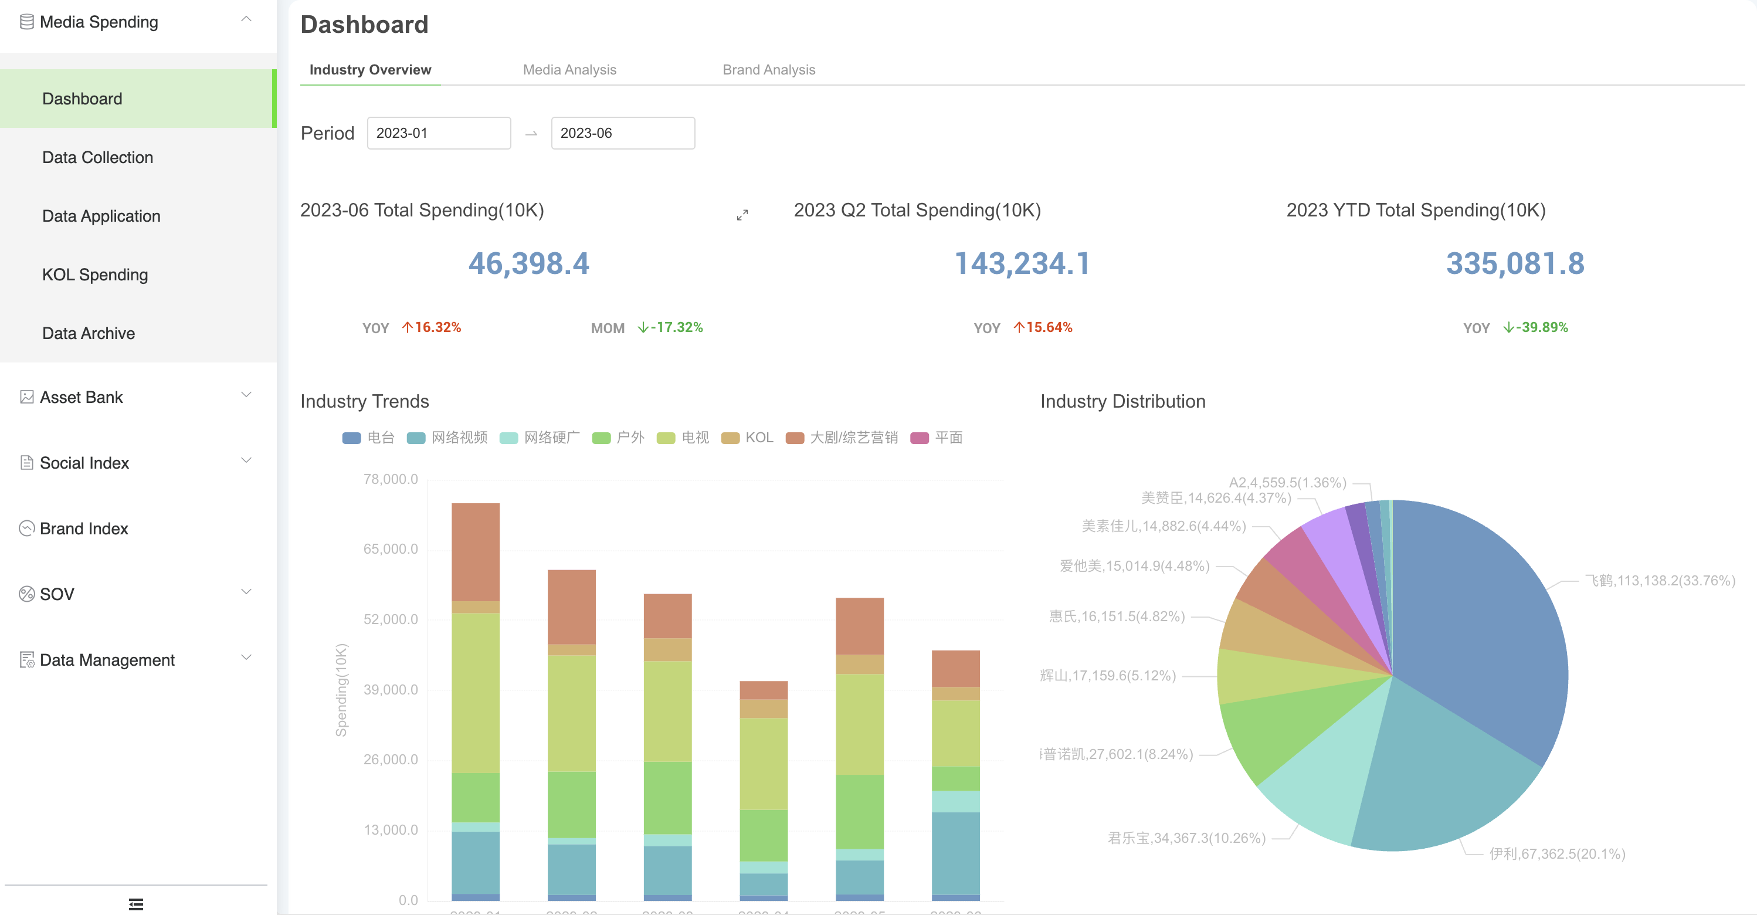The width and height of the screenshot is (1757, 915).
Task: Expand the Asset Bank menu chevron
Action: click(246, 395)
